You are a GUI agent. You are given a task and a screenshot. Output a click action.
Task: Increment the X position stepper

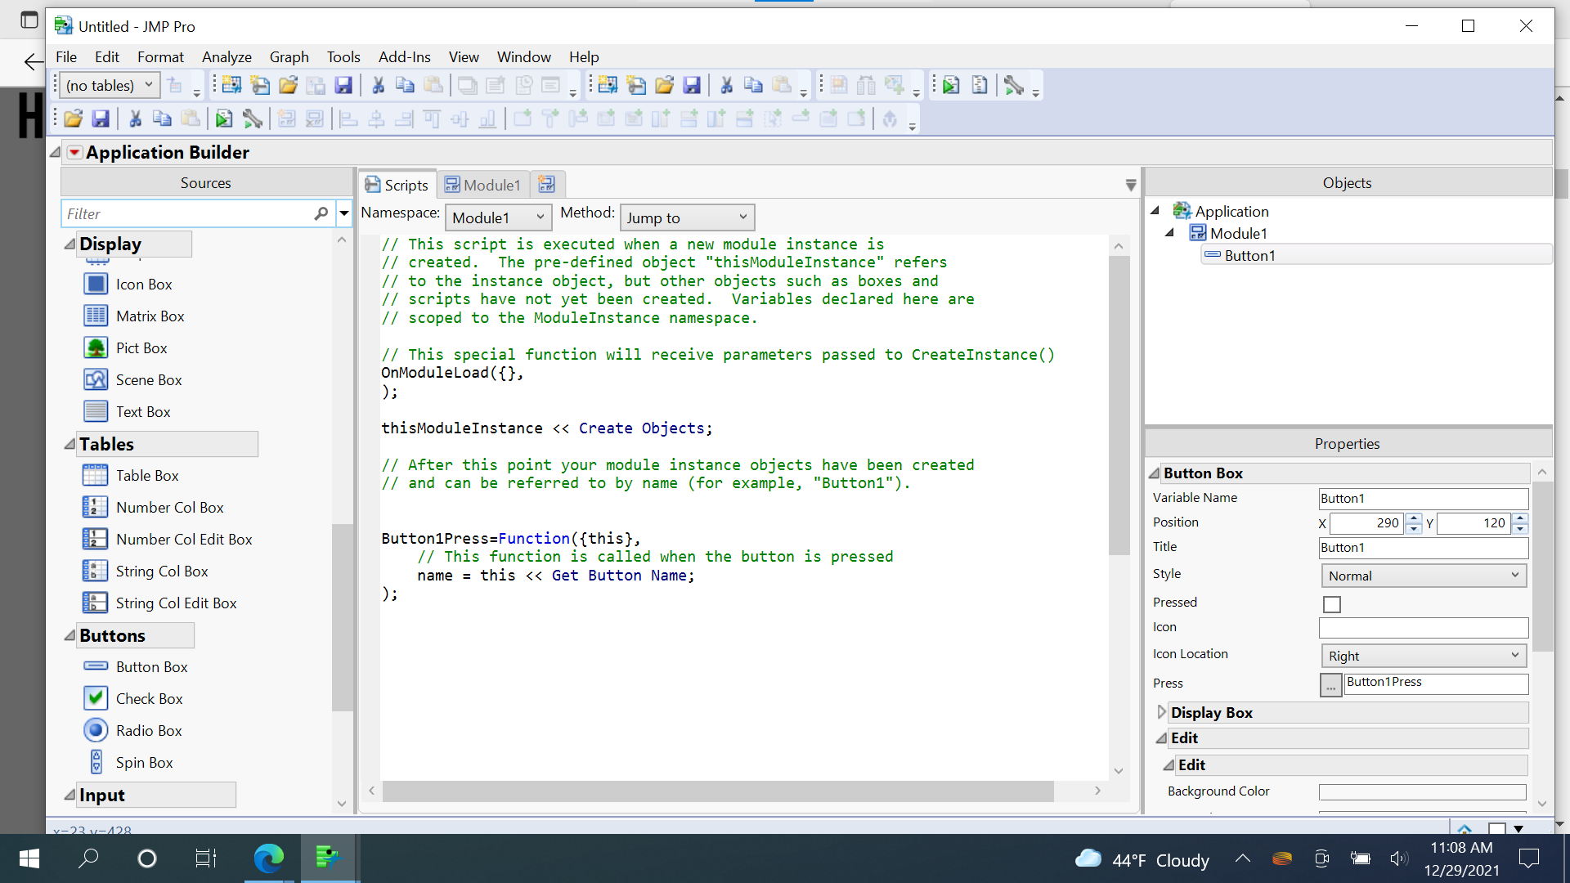[x=1414, y=518]
